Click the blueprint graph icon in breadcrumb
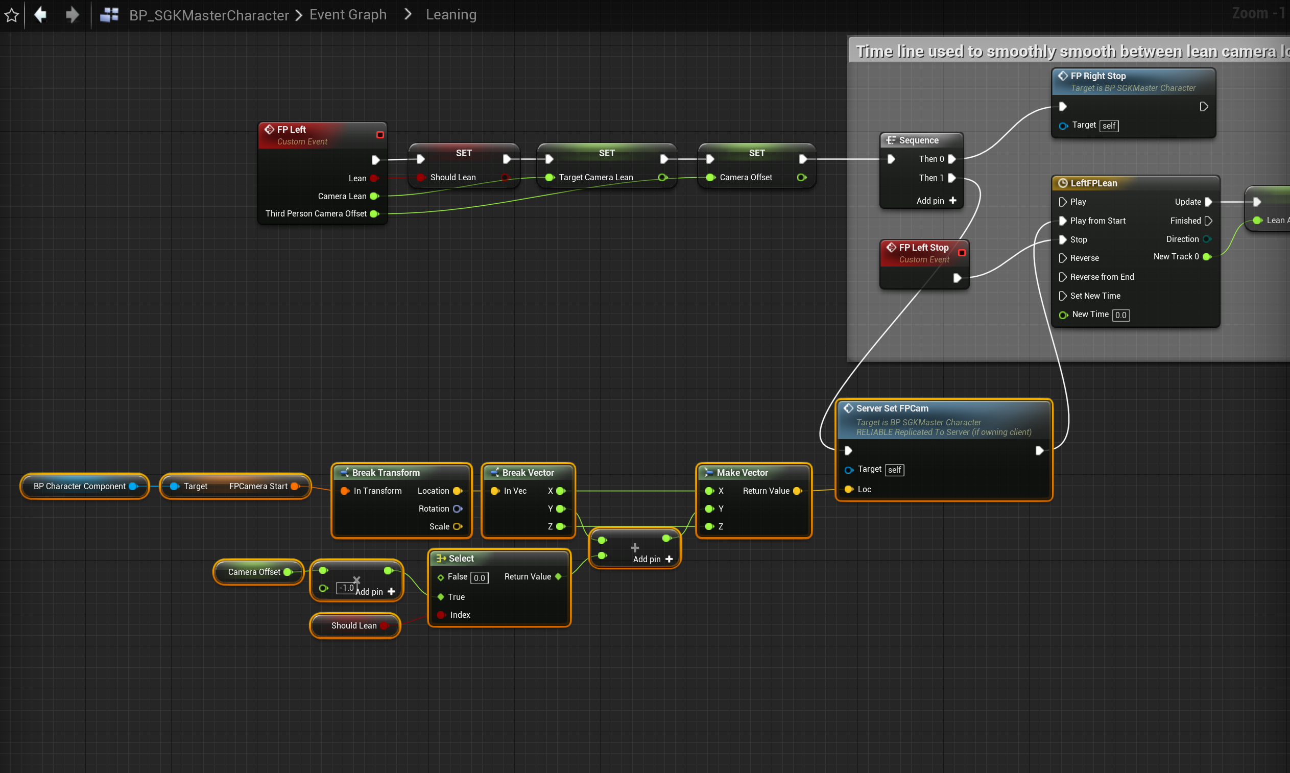 (109, 15)
